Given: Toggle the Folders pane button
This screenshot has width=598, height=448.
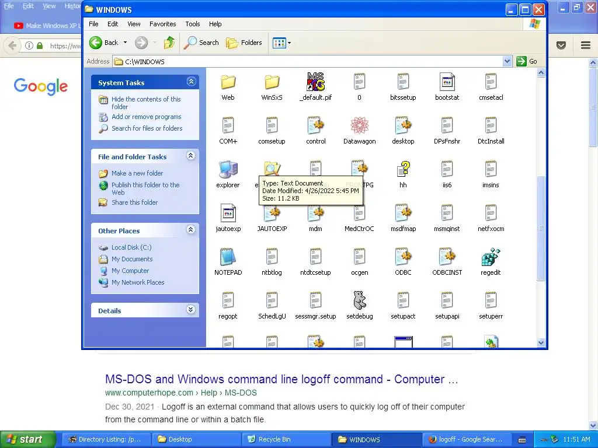Looking at the screenshot, I should [x=244, y=43].
